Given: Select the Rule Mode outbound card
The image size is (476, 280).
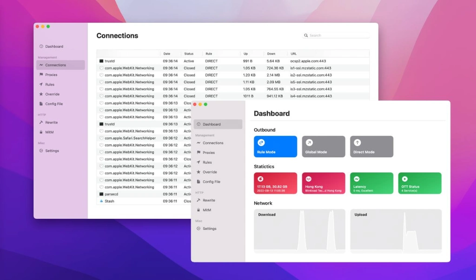Looking at the screenshot, I should (275, 146).
